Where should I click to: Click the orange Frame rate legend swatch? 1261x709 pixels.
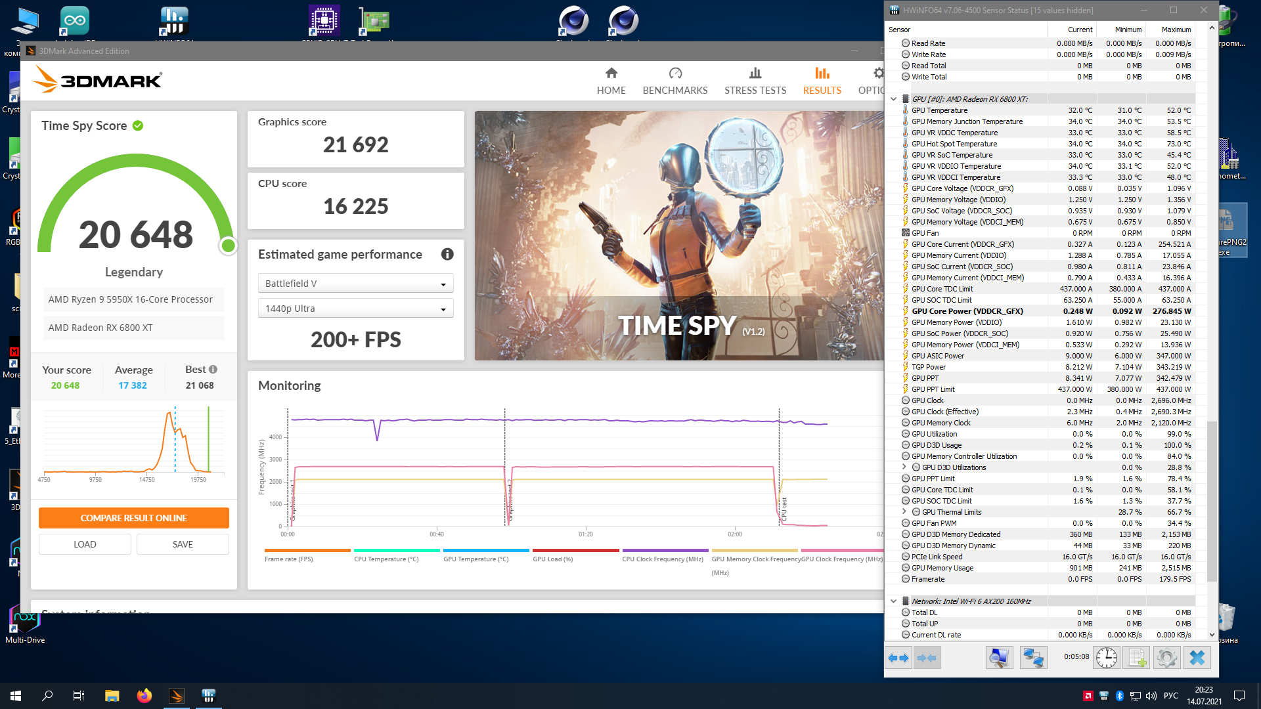307,551
